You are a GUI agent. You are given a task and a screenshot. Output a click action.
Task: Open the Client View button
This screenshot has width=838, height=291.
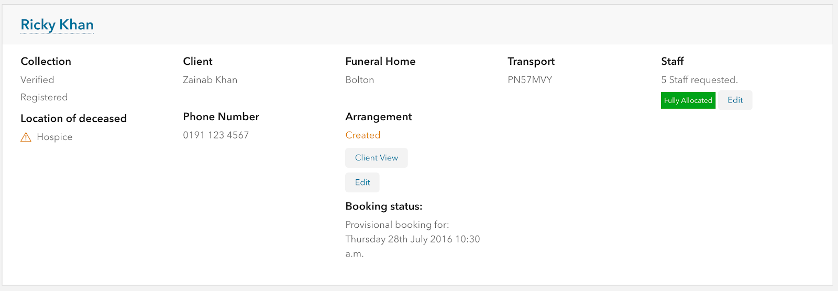tap(376, 158)
